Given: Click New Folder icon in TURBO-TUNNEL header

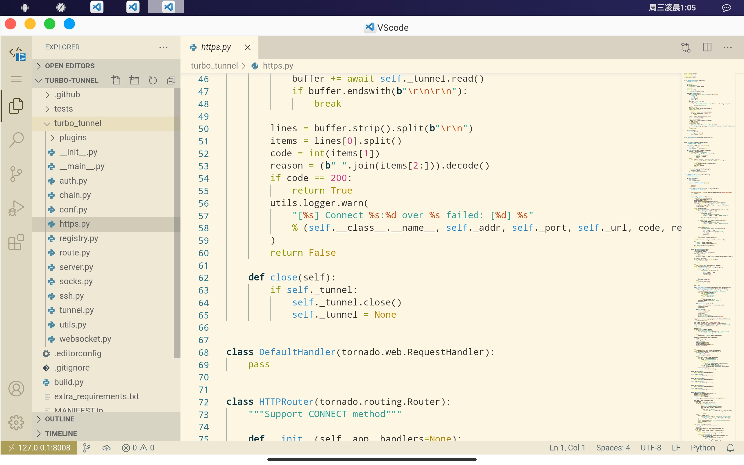Looking at the screenshot, I should point(134,80).
